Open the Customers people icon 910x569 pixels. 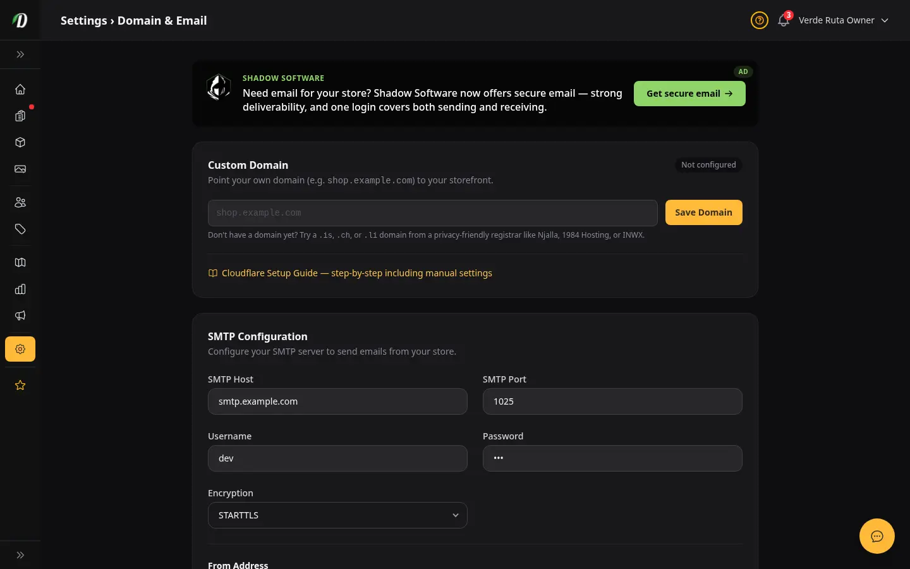(20, 202)
